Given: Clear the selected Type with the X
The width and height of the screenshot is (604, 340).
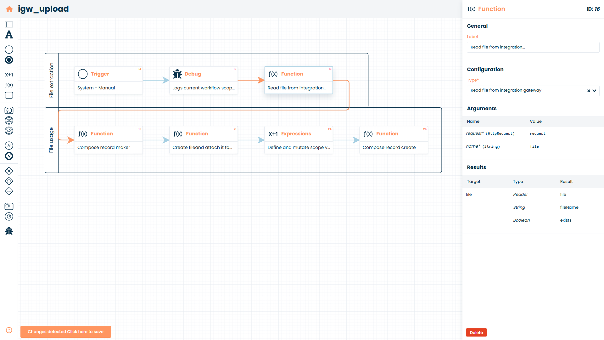Looking at the screenshot, I should 589,91.
